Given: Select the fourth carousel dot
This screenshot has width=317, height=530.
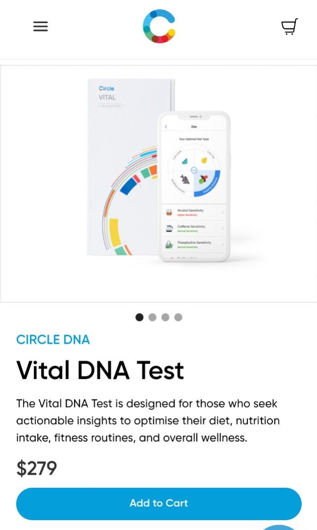Looking at the screenshot, I should point(178,318).
